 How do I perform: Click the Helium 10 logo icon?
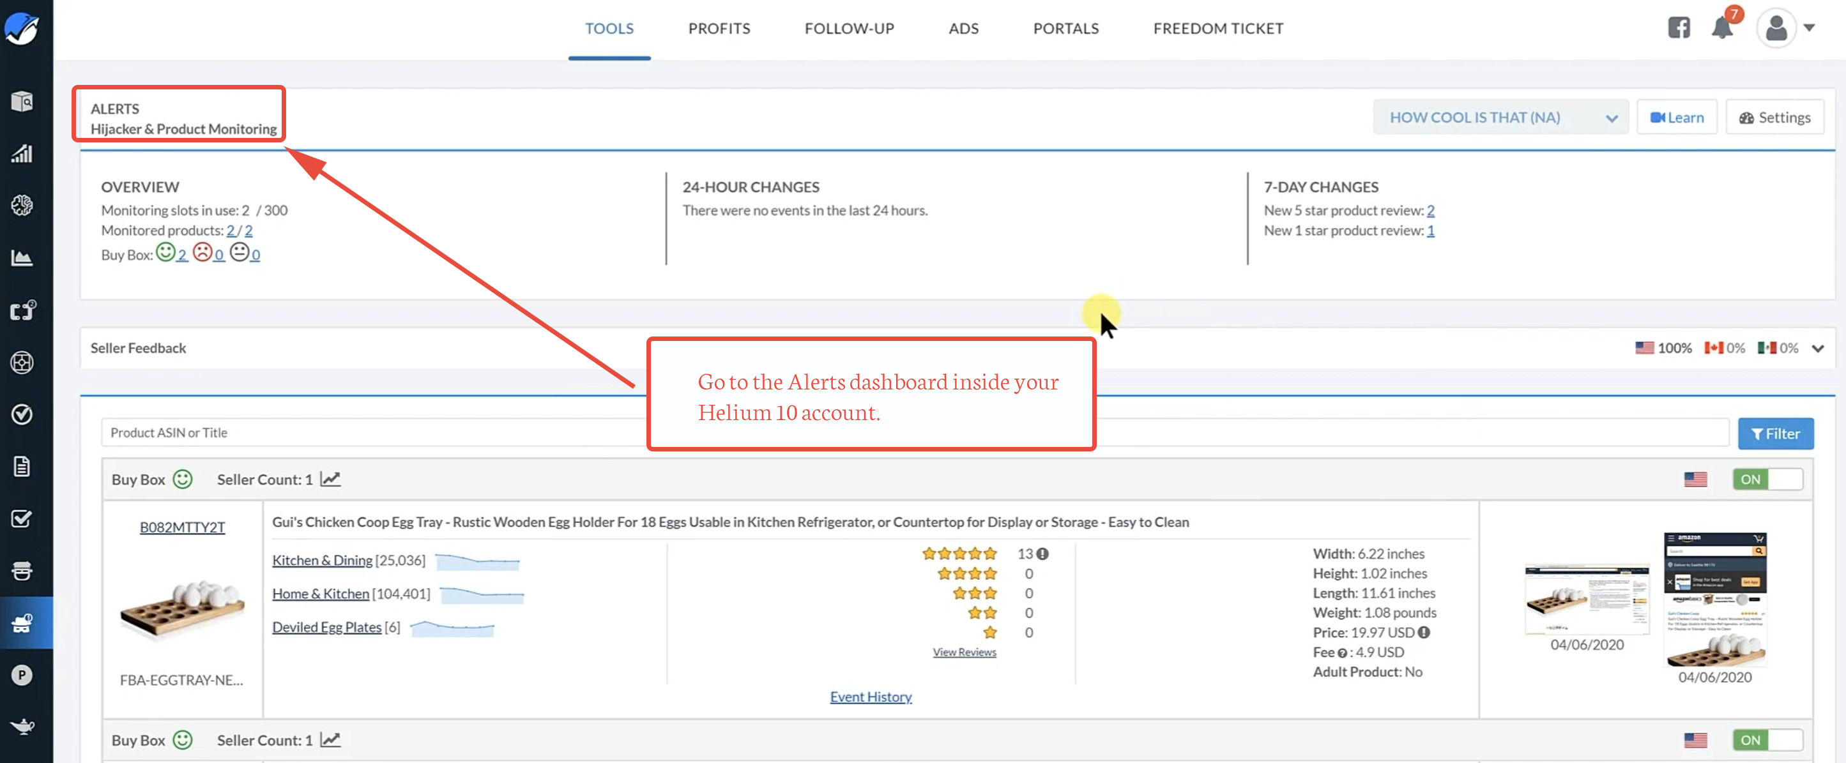22,29
